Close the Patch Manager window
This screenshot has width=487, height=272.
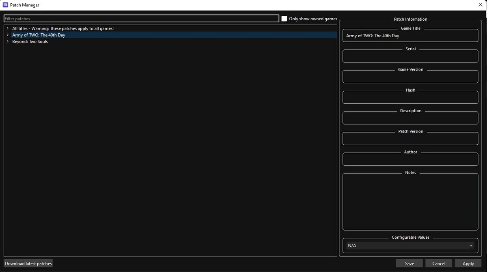pos(480,5)
